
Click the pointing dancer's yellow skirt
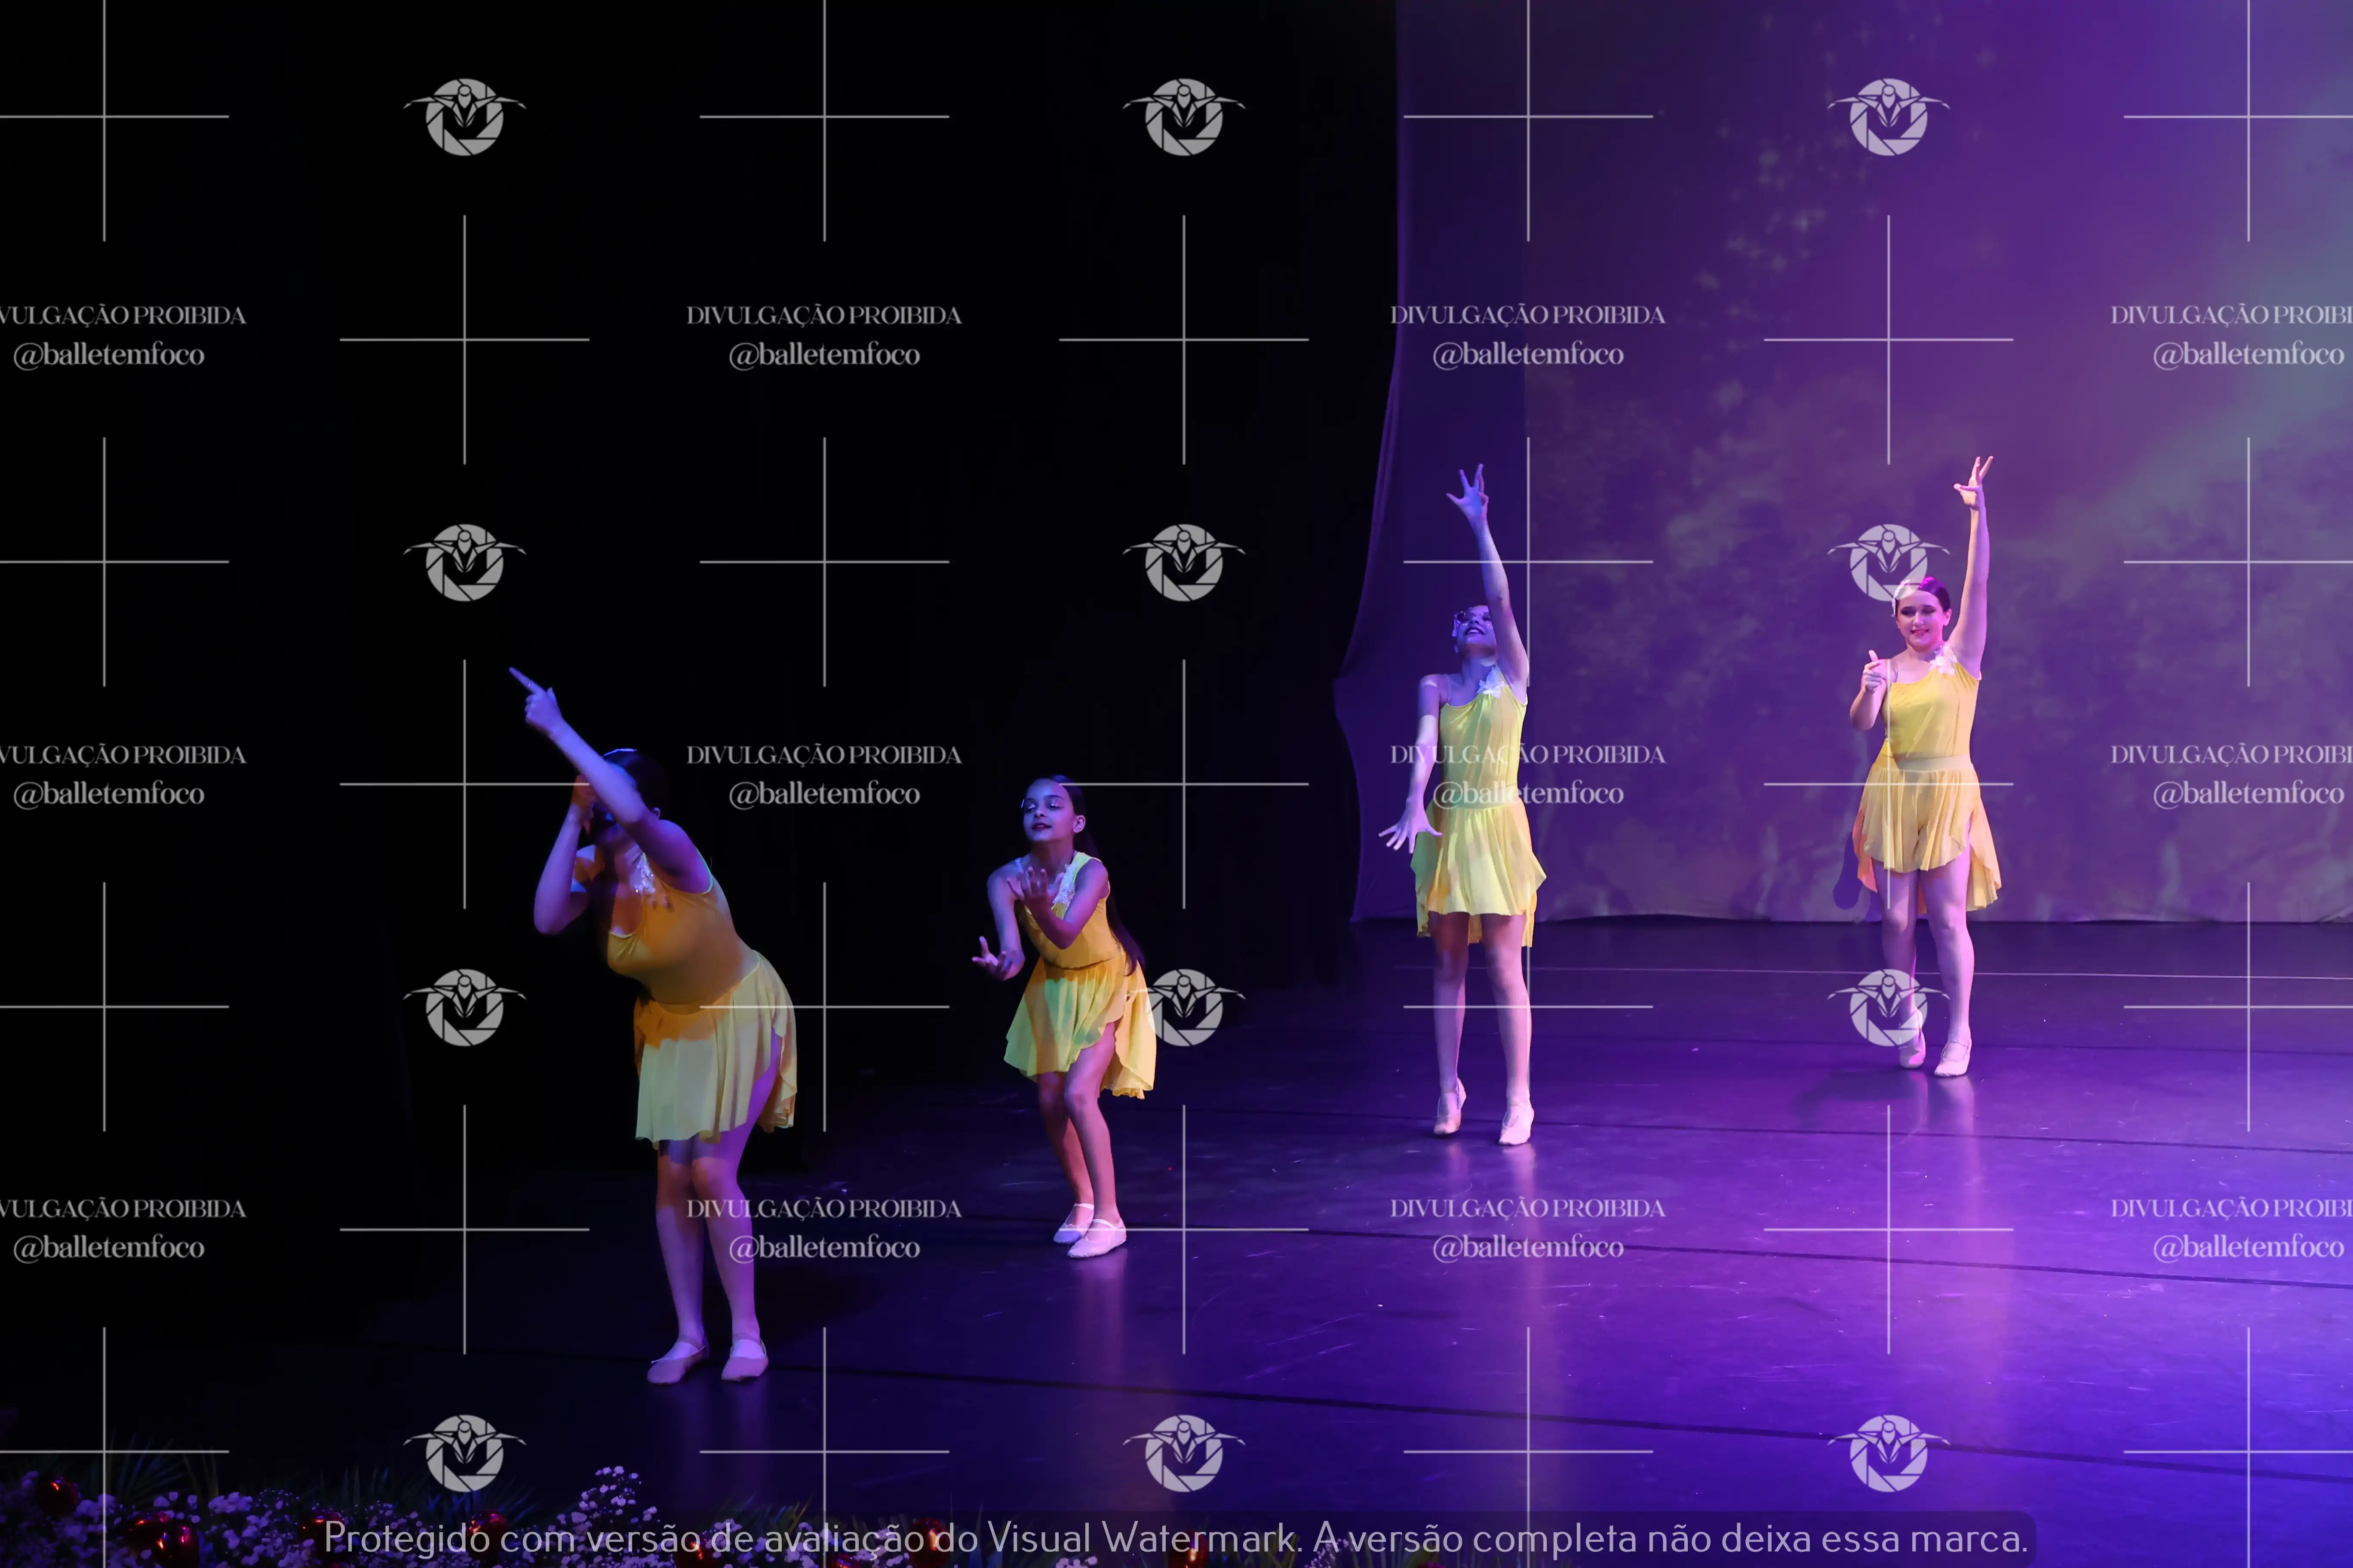pos(712,1060)
